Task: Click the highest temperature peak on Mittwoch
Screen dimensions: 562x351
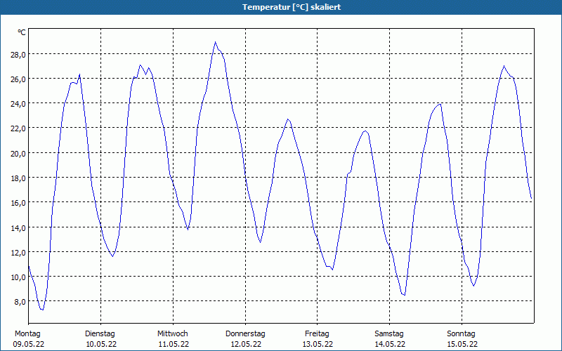Action: coord(215,42)
